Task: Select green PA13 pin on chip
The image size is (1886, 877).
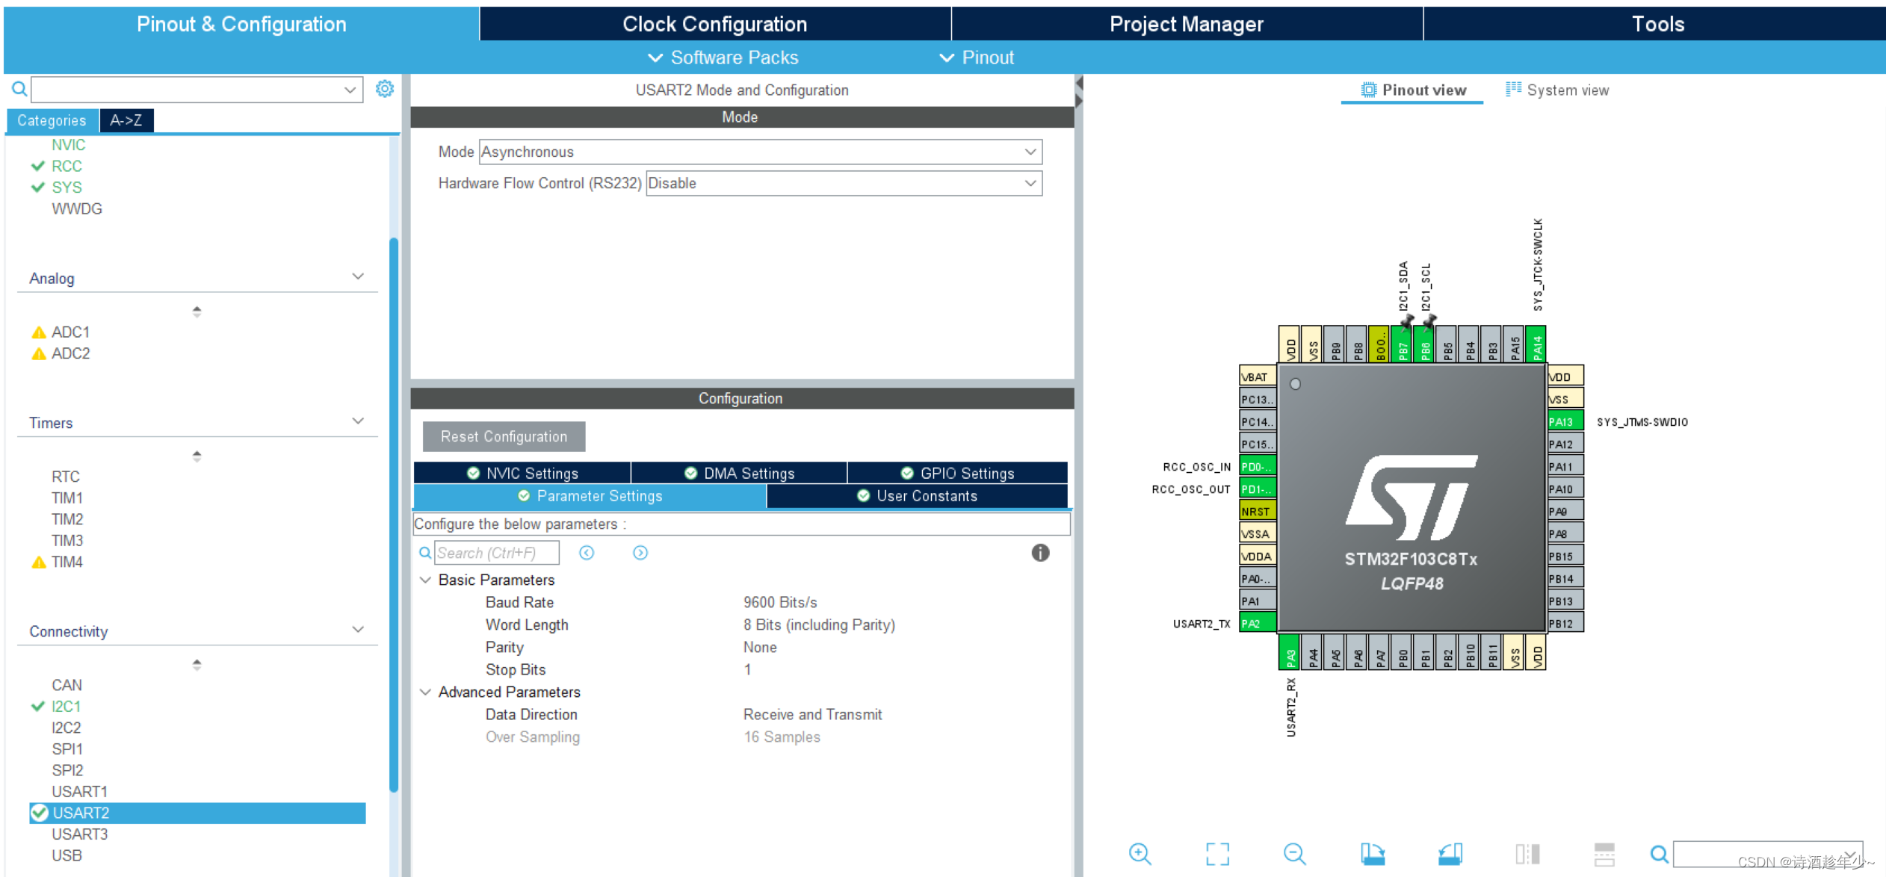Action: point(1565,421)
